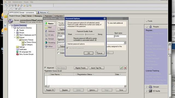Collapse AppFusions's Directory node
Screen dimensions: 175x98
(12, 28)
